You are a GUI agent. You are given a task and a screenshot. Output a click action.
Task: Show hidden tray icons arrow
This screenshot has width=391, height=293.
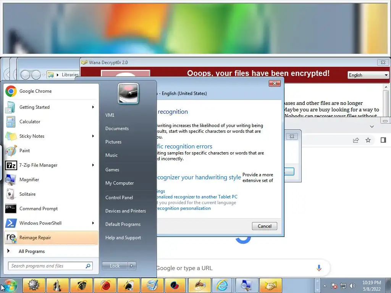(x=325, y=286)
